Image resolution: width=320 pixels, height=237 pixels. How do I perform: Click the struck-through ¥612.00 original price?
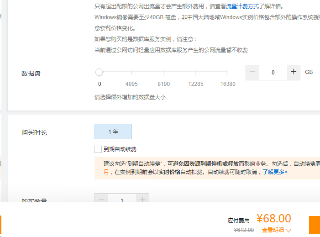click(244, 230)
